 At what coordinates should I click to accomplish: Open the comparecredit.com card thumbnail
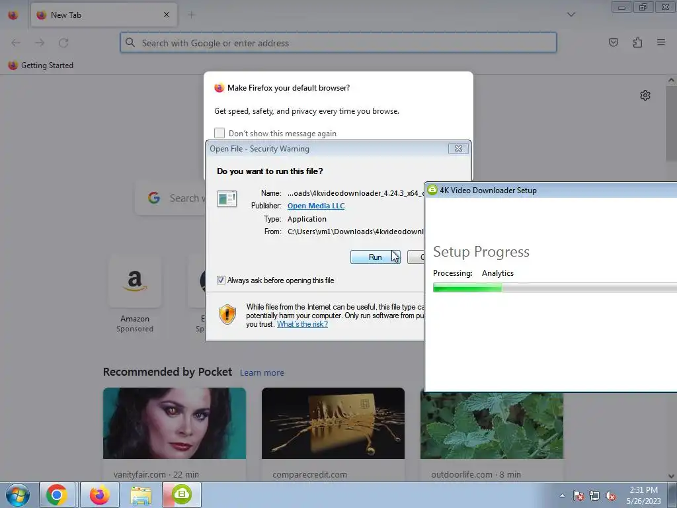[x=333, y=423]
